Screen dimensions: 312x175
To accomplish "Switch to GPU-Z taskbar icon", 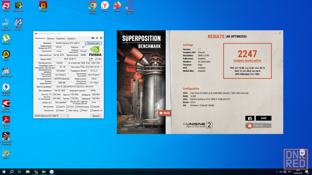I will point(44,172).
